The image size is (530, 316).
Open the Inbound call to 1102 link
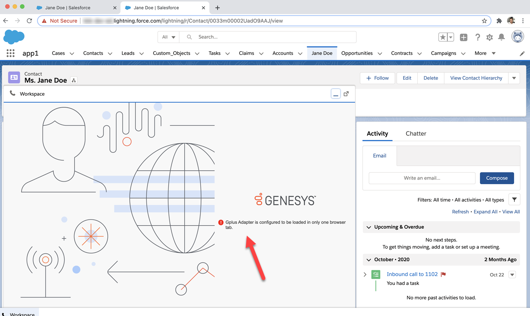coord(412,274)
